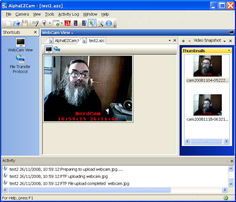Image resolution: width=236 pixels, height=202 pixels.
Task: Open the document tab list dropdown arrow
Action: (170, 40)
